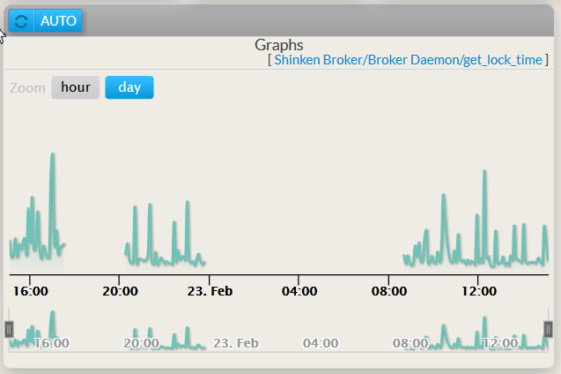561x374 pixels.
Task: Set zoom to hour
Action: (x=75, y=87)
